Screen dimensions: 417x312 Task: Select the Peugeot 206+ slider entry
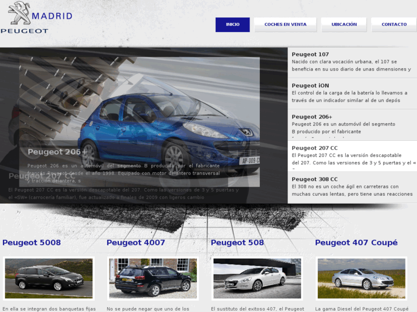click(352, 125)
